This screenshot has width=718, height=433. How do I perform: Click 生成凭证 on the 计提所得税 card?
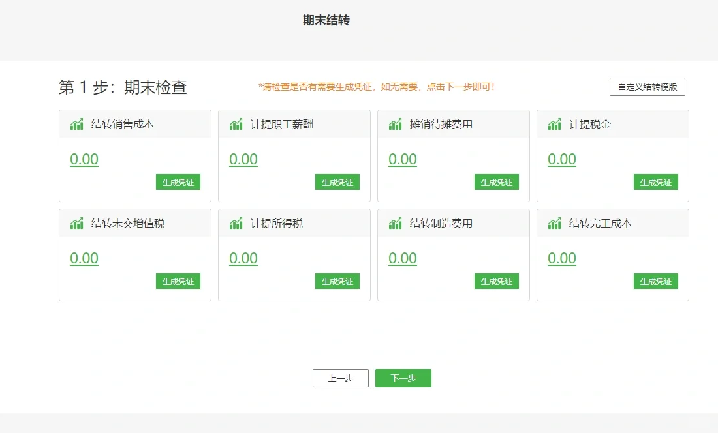[337, 281]
